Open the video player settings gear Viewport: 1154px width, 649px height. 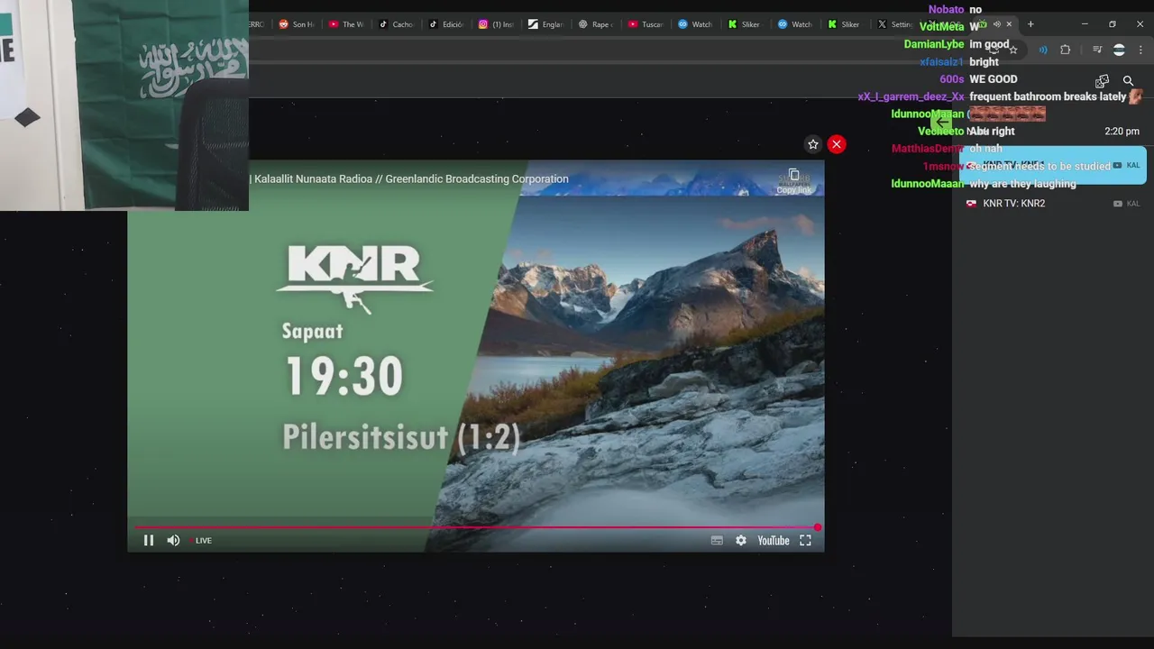(741, 541)
